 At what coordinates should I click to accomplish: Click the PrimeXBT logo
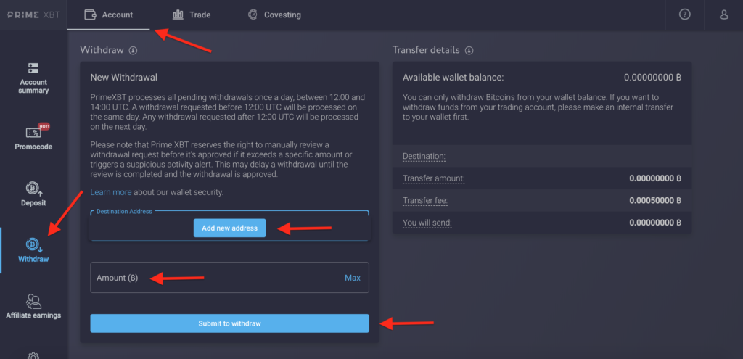click(33, 15)
